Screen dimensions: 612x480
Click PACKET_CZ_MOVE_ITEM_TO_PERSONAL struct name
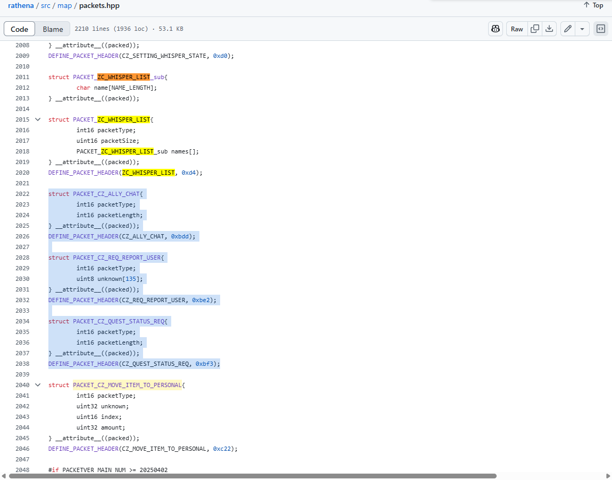(127, 385)
